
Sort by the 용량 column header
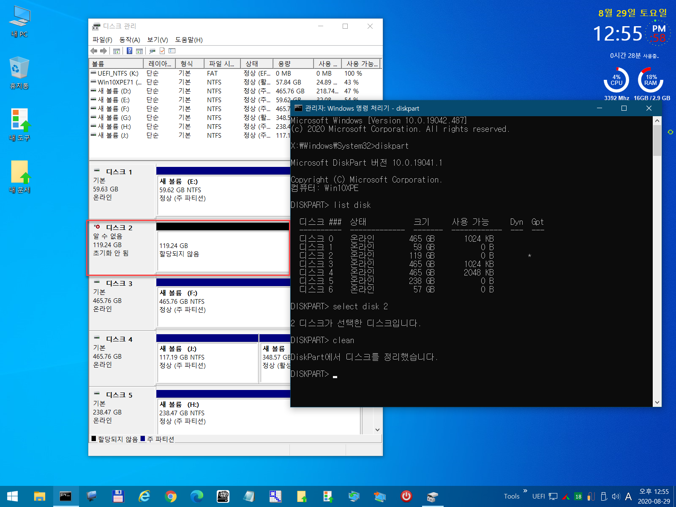coord(293,64)
